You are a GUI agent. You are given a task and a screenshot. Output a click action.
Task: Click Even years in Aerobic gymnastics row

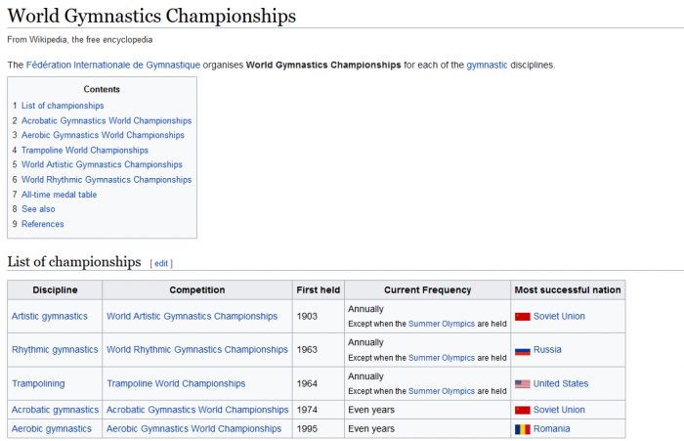coord(371,429)
